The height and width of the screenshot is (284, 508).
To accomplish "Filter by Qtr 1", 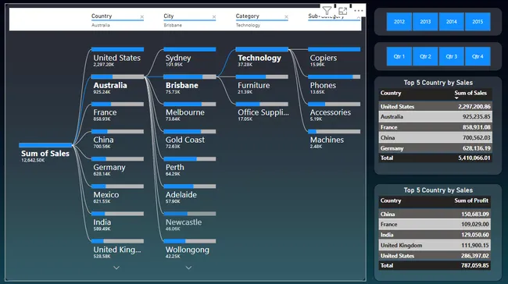I will coord(399,56).
